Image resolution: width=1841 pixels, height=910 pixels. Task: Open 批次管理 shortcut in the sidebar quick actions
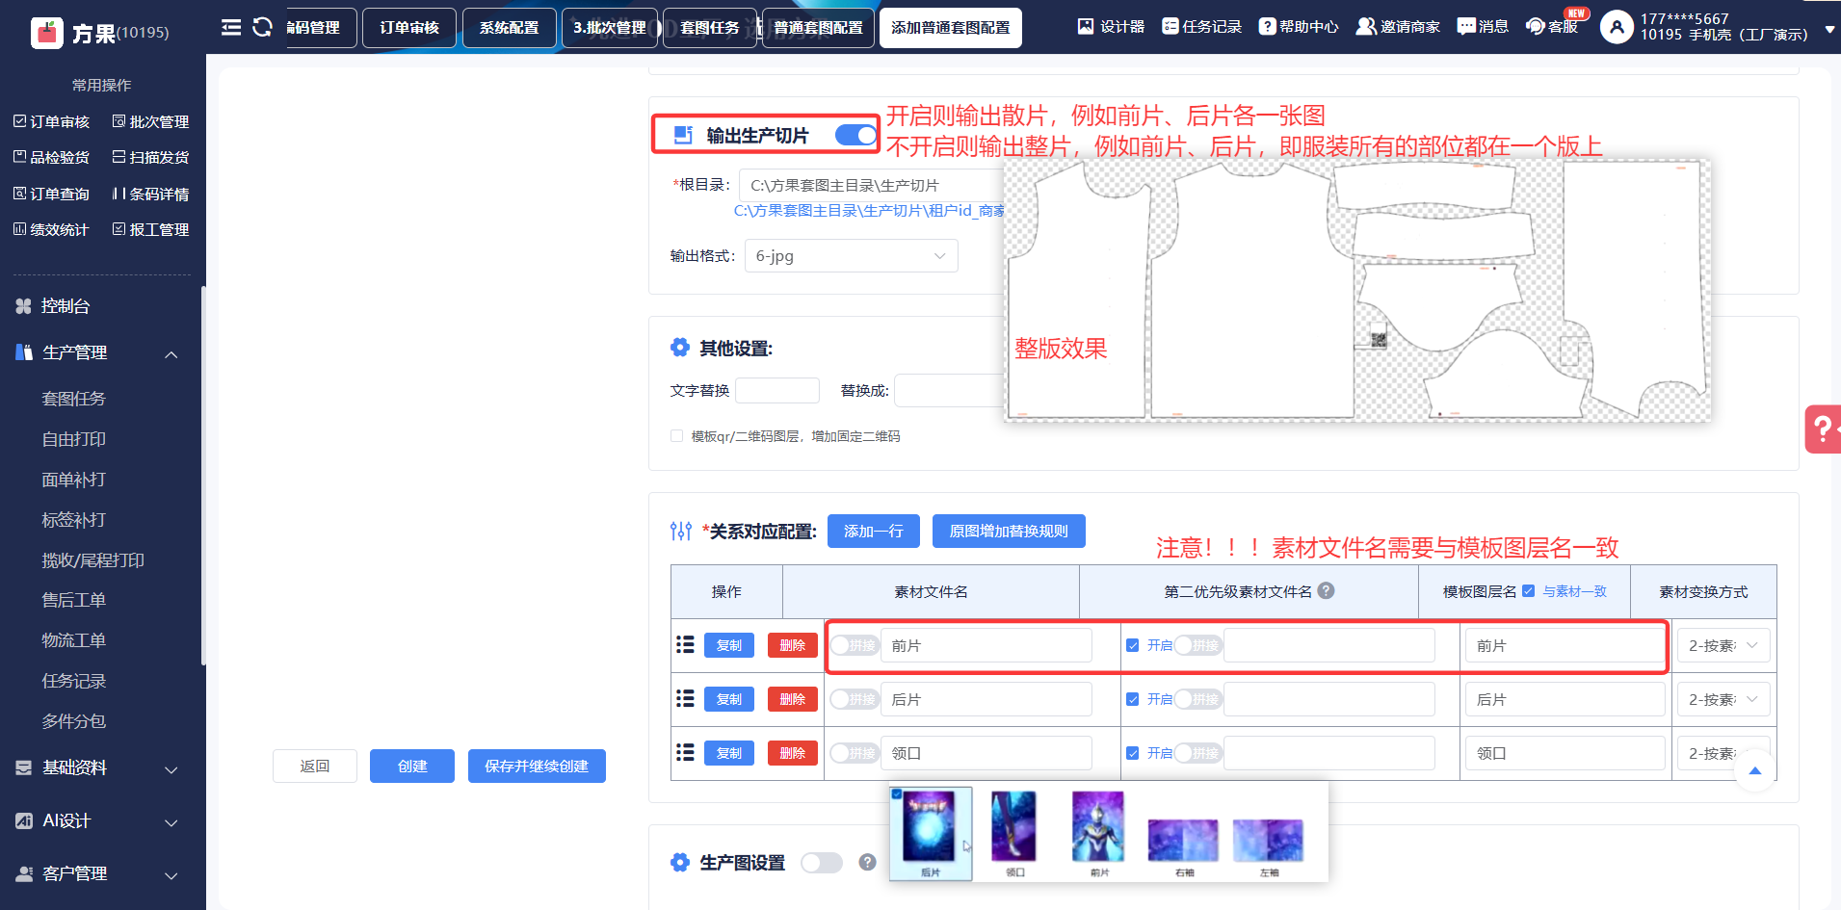[151, 122]
